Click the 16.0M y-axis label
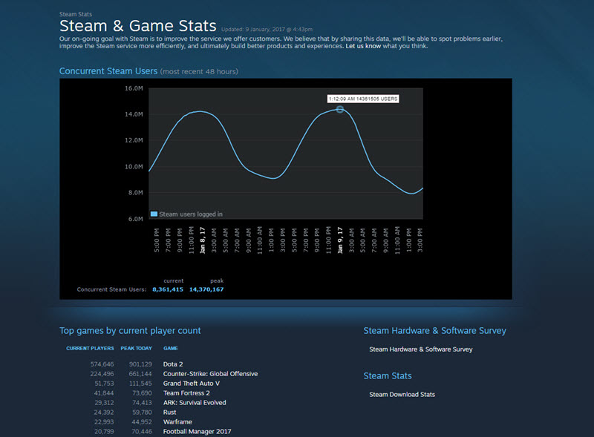 click(134, 88)
